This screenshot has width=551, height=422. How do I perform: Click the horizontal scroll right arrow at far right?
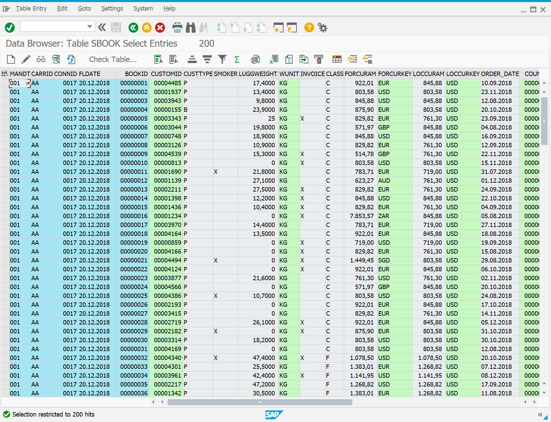click(x=534, y=402)
